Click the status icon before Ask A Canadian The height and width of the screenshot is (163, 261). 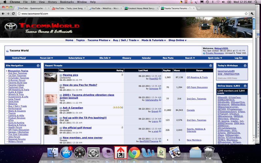point(61,108)
